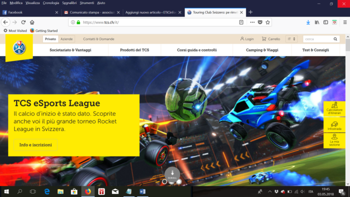Select the first carousel slide dot

click(164, 181)
